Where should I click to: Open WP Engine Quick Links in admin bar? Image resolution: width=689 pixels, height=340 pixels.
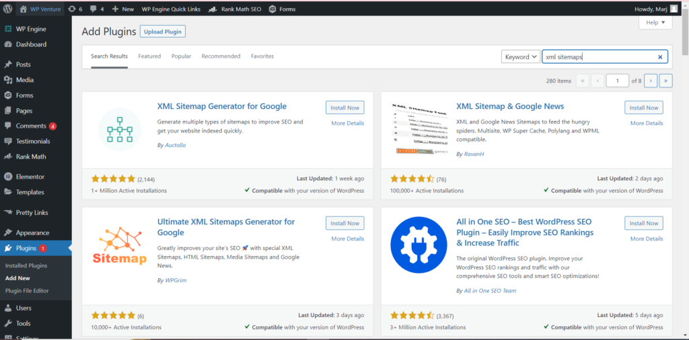[171, 9]
